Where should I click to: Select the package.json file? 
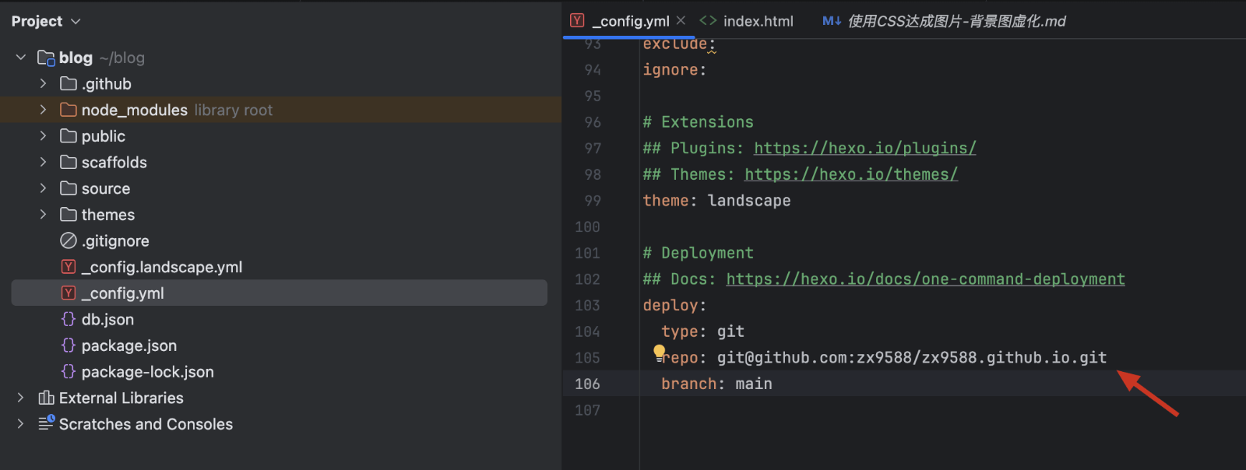pos(129,345)
